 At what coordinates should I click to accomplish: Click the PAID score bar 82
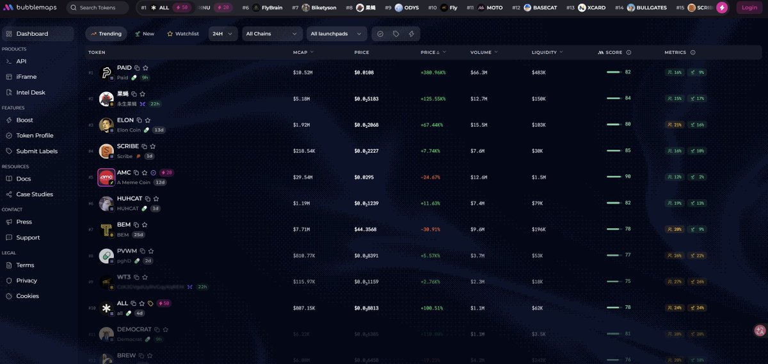pyautogui.click(x=614, y=72)
